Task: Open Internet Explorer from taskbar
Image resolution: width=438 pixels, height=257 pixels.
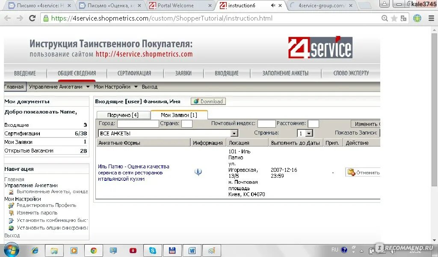Action: [35, 250]
